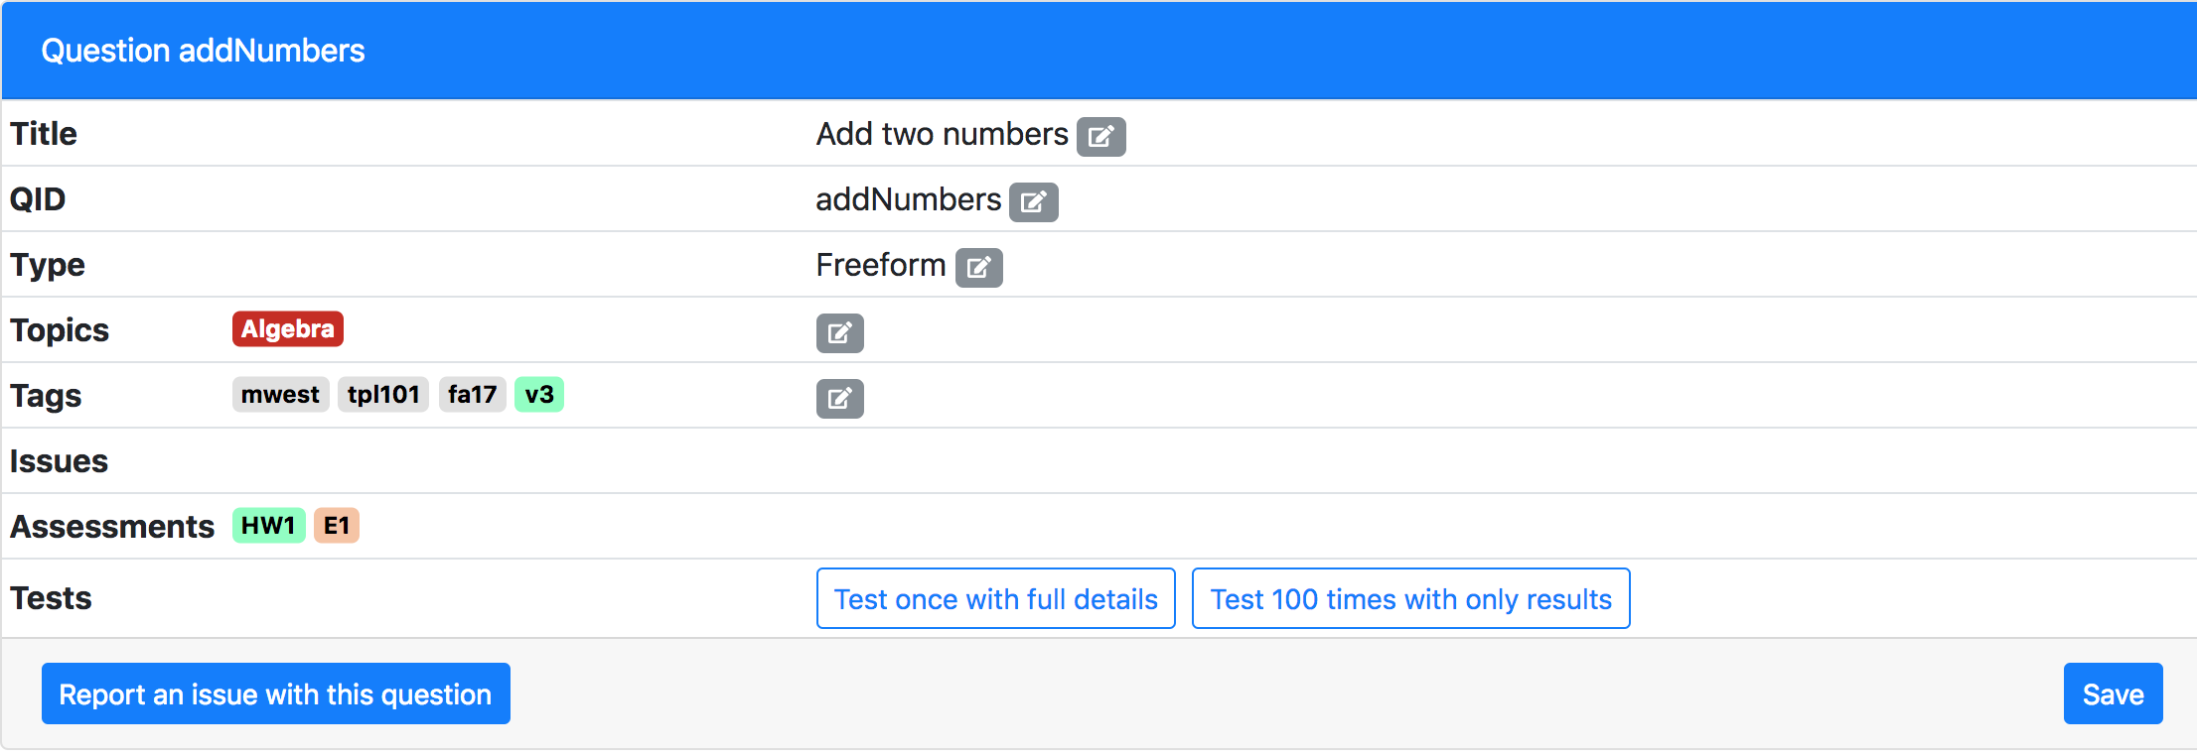Viewport: 2197px width, 756px height.
Task: Open the tags edit pencil icon
Action: click(839, 398)
